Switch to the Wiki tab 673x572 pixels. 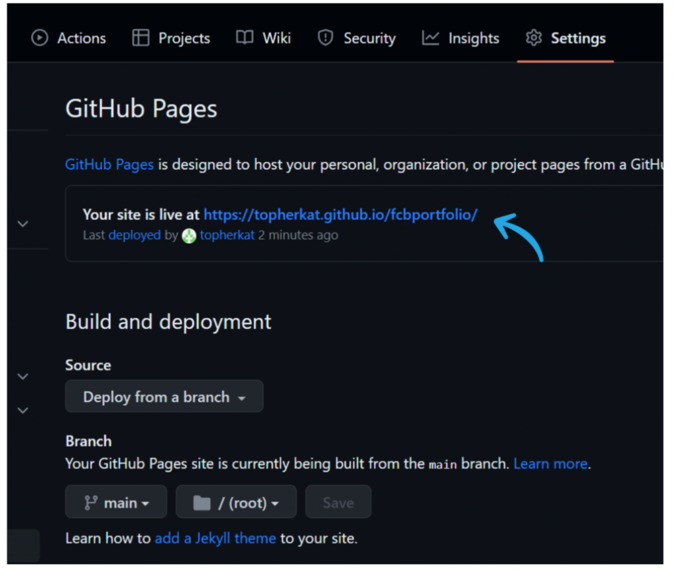tap(264, 38)
